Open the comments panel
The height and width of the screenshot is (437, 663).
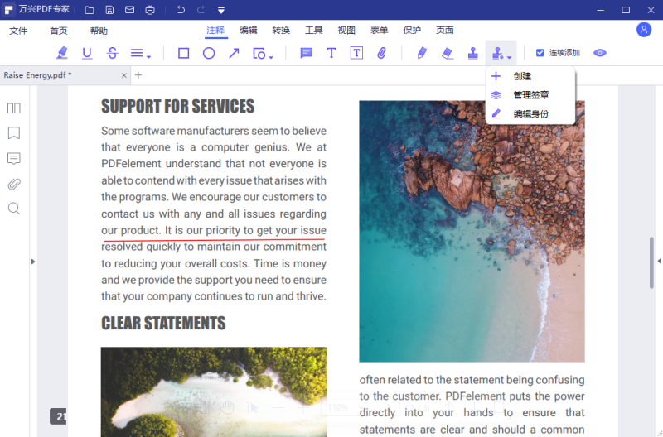pyautogui.click(x=14, y=158)
